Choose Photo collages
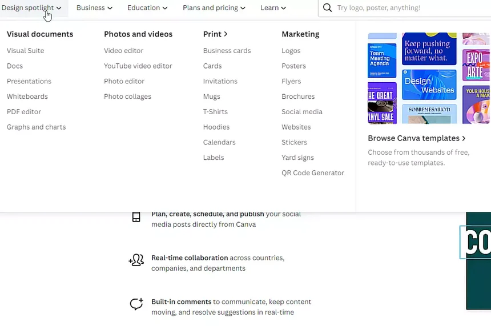491x326 pixels. coord(127,96)
